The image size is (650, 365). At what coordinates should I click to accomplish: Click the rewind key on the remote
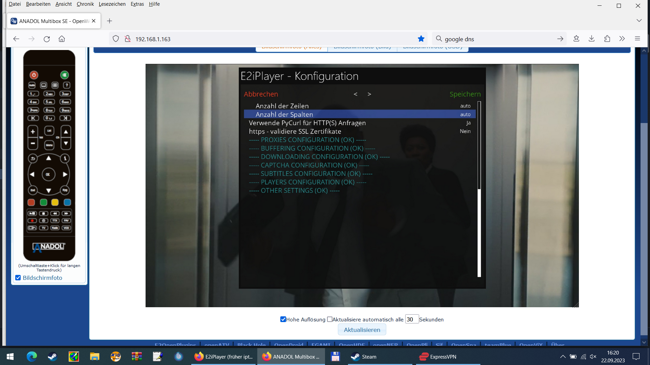[x=55, y=214]
